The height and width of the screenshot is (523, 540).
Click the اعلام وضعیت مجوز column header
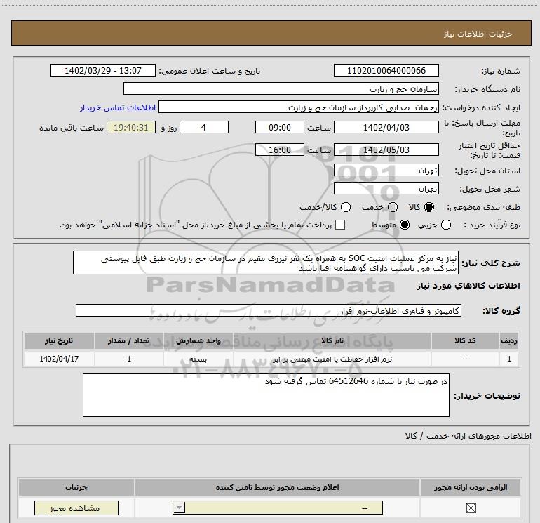(277, 487)
